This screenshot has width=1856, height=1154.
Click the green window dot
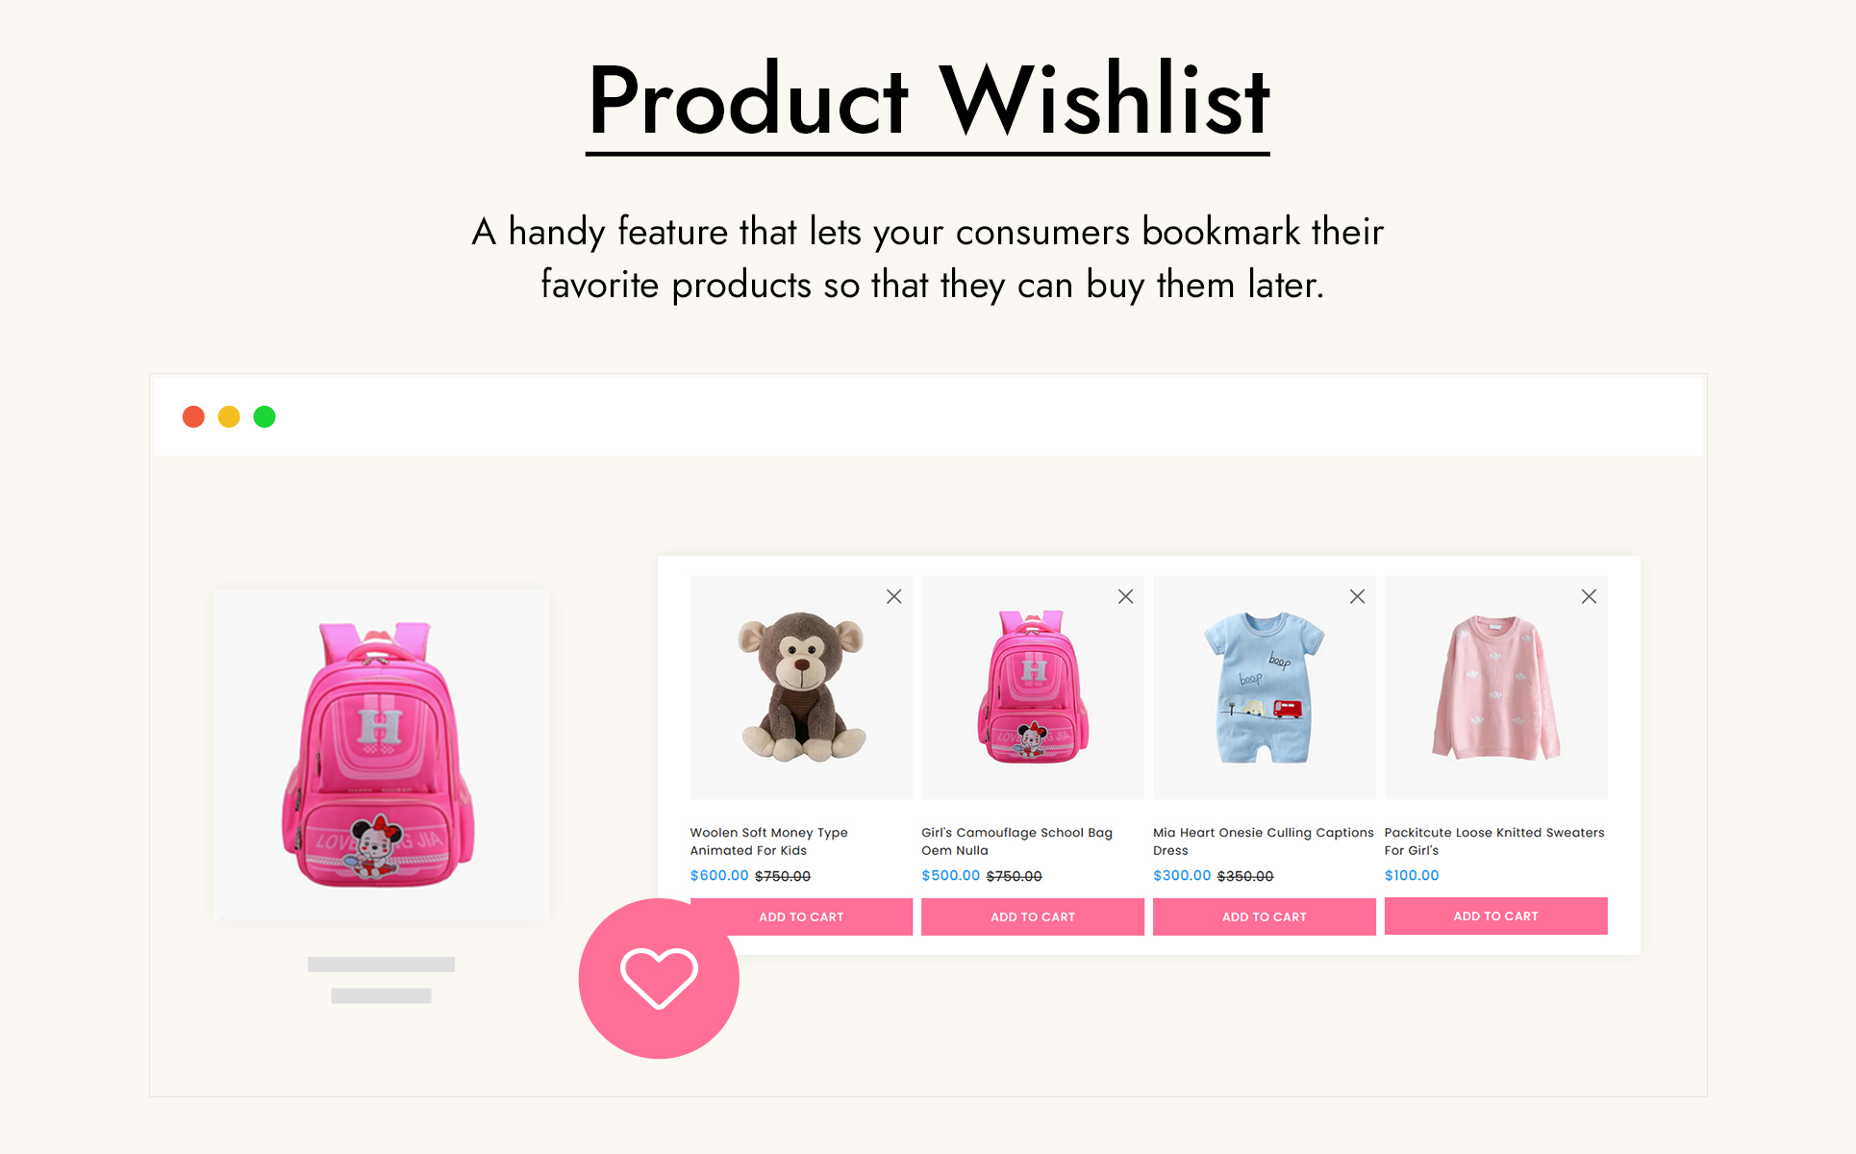click(x=264, y=416)
